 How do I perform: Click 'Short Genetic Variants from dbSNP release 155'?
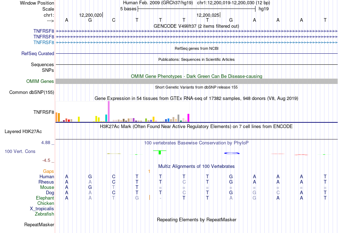coord(196,87)
